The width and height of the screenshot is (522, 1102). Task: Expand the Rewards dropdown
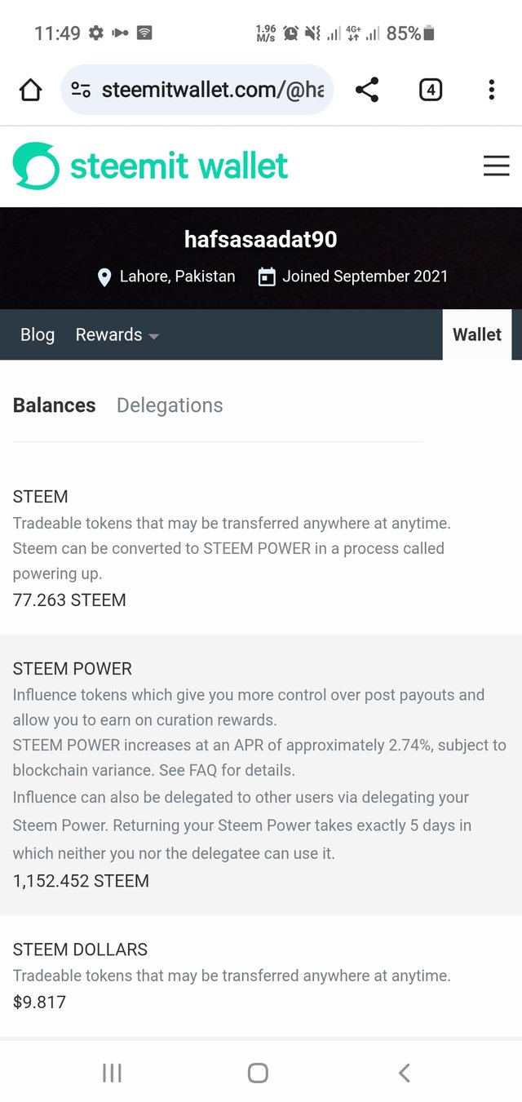pyautogui.click(x=117, y=334)
